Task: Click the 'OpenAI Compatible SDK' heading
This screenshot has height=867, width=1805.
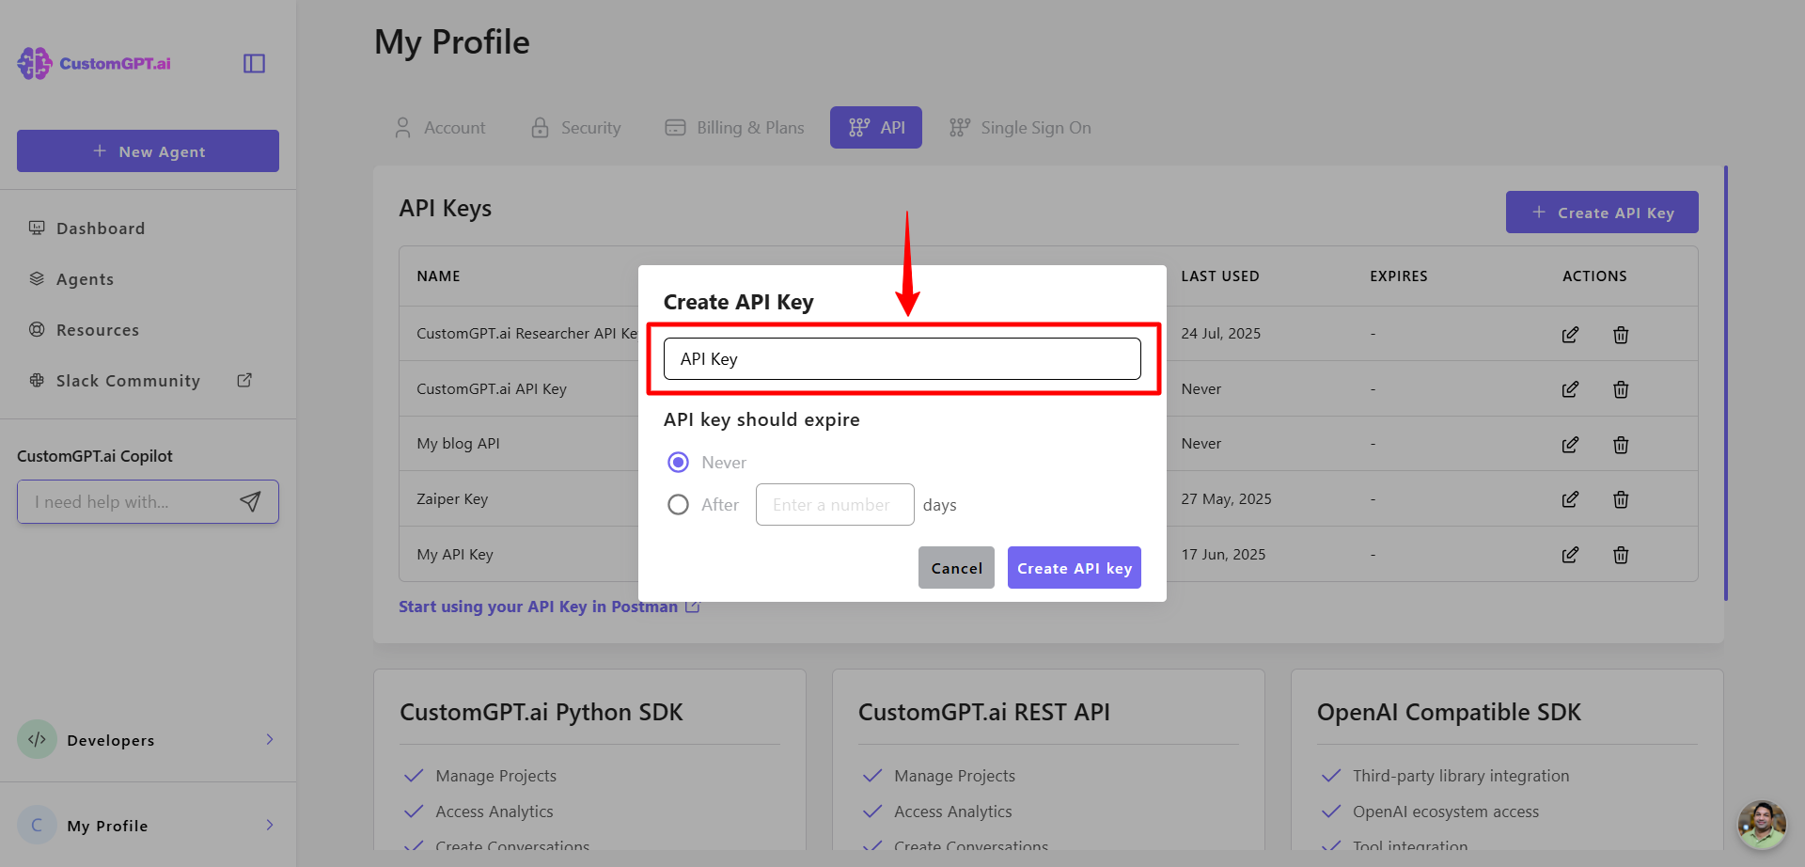Action: tap(1449, 713)
